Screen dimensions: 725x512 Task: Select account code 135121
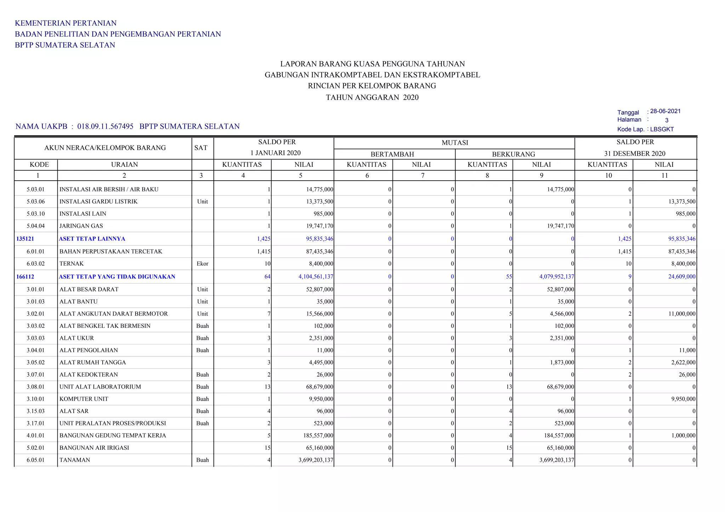[25, 239]
